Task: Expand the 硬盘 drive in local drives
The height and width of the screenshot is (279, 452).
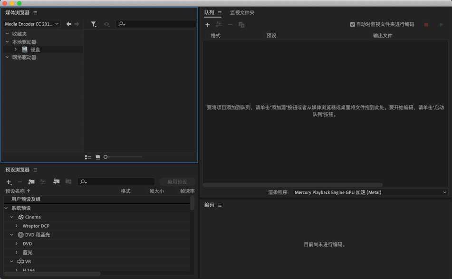Action: [x=15, y=49]
